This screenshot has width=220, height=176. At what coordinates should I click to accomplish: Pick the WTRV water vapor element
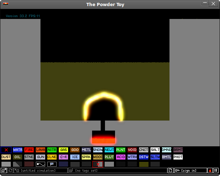click(132, 157)
